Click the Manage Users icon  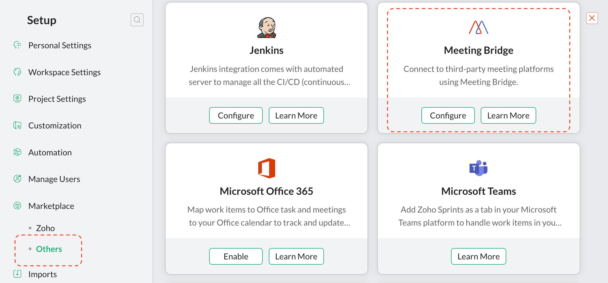pyautogui.click(x=17, y=179)
